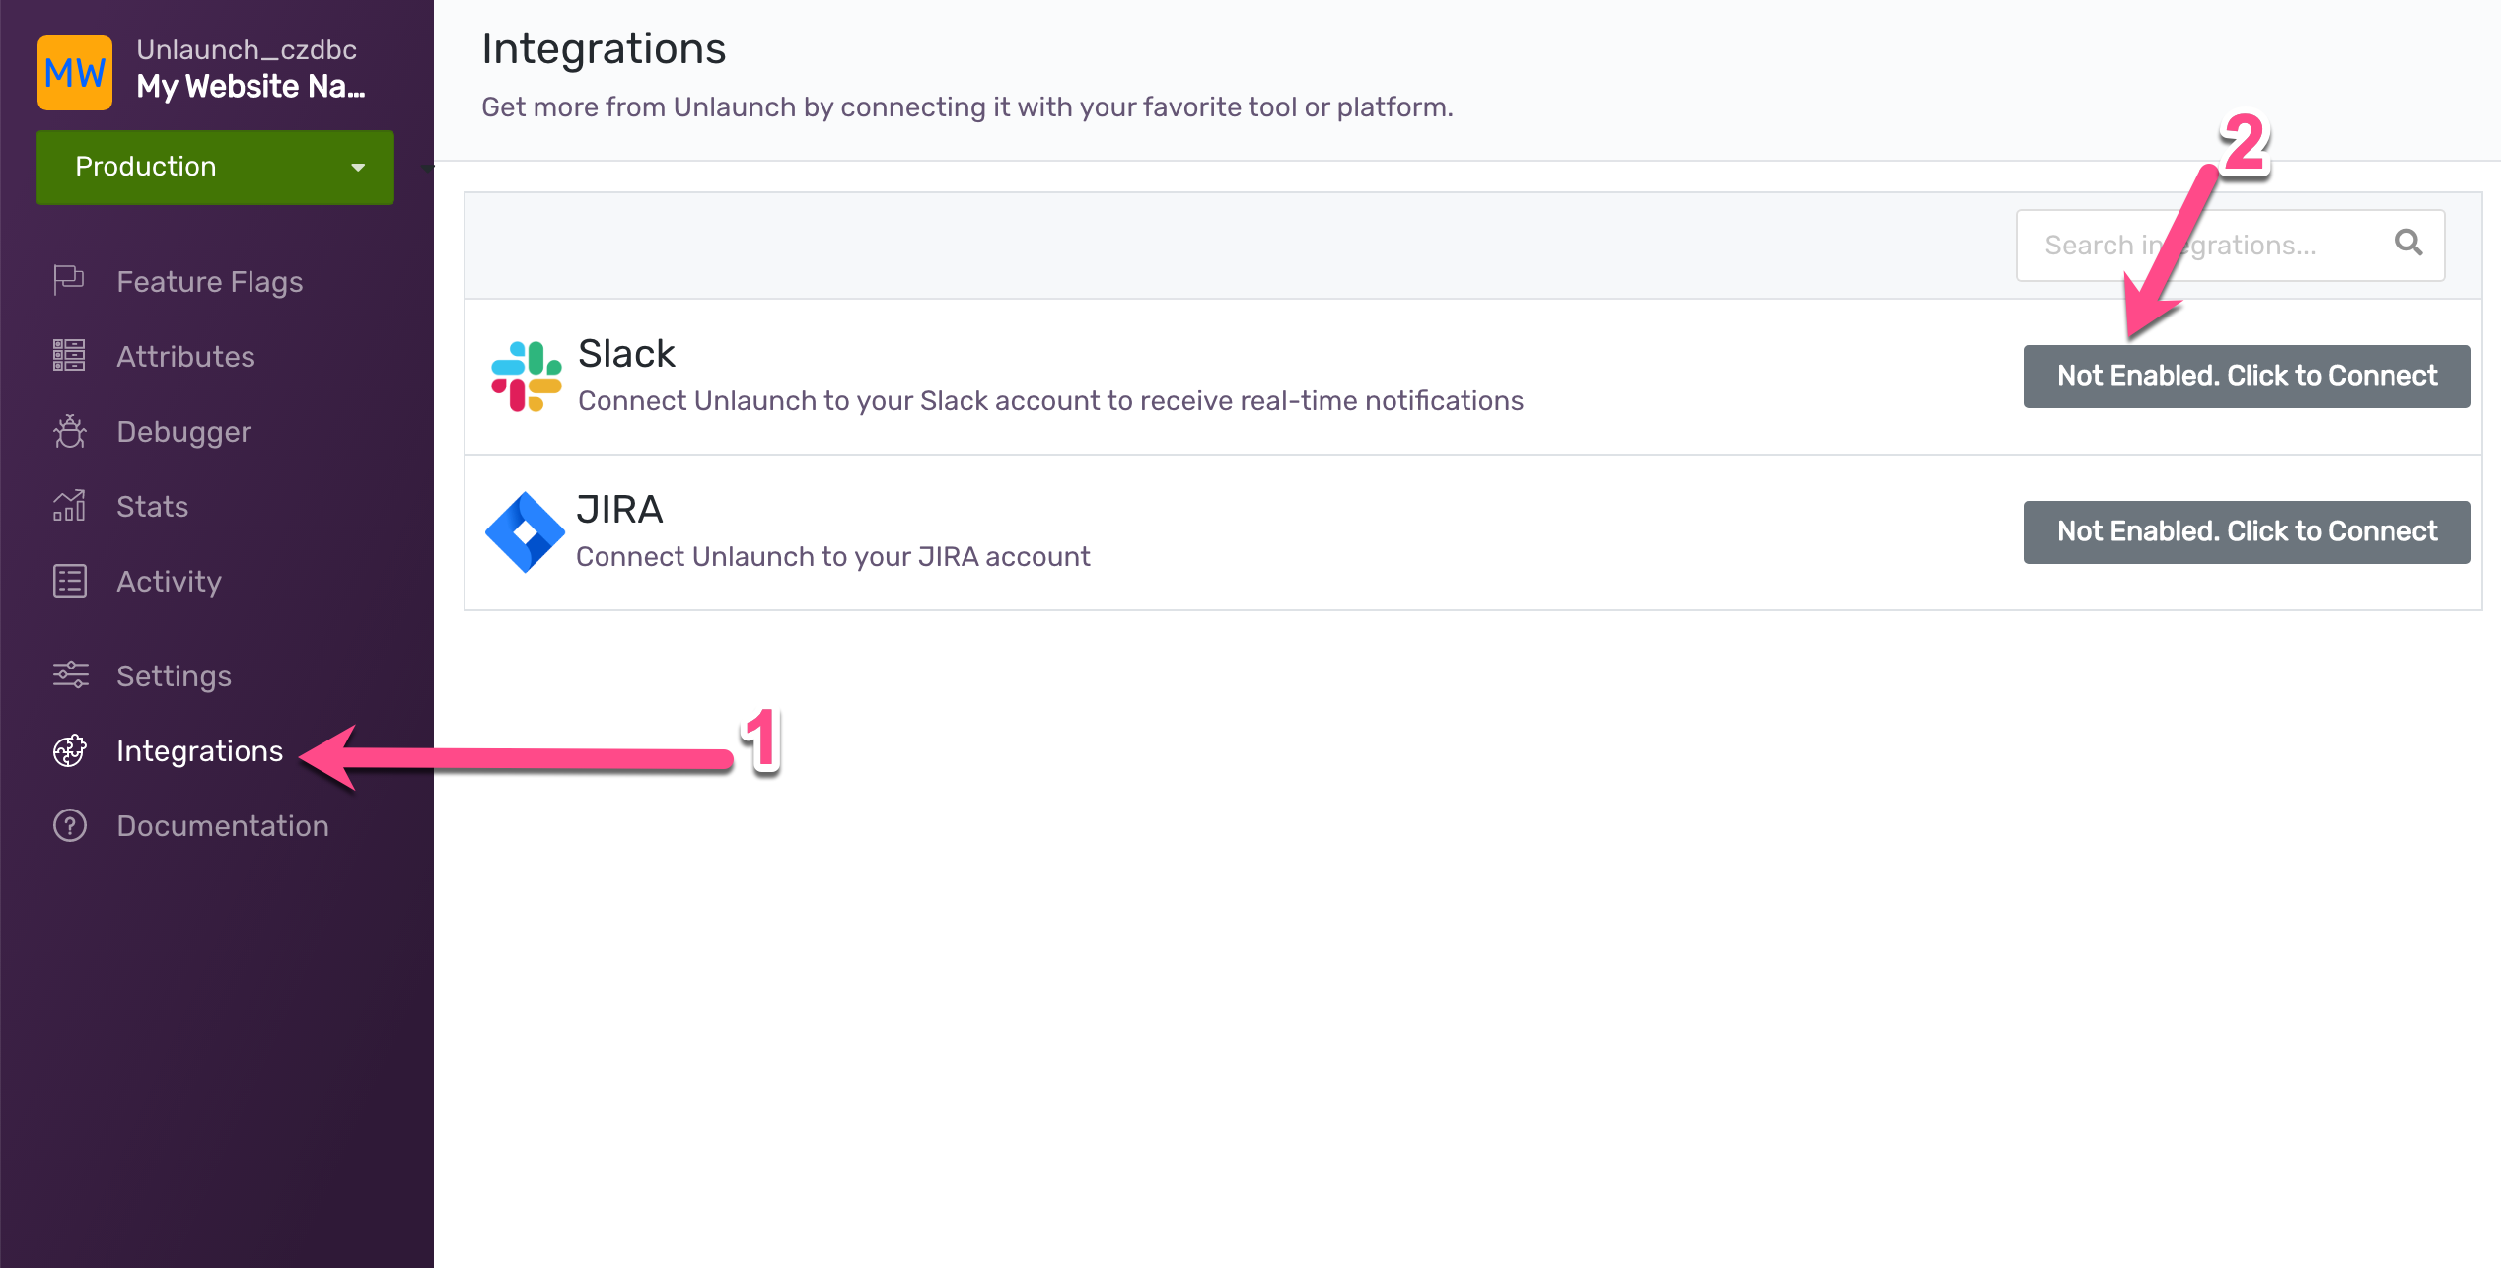Toggle the Slack notification connection
The image size is (2501, 1268).
pos(2246,376)
